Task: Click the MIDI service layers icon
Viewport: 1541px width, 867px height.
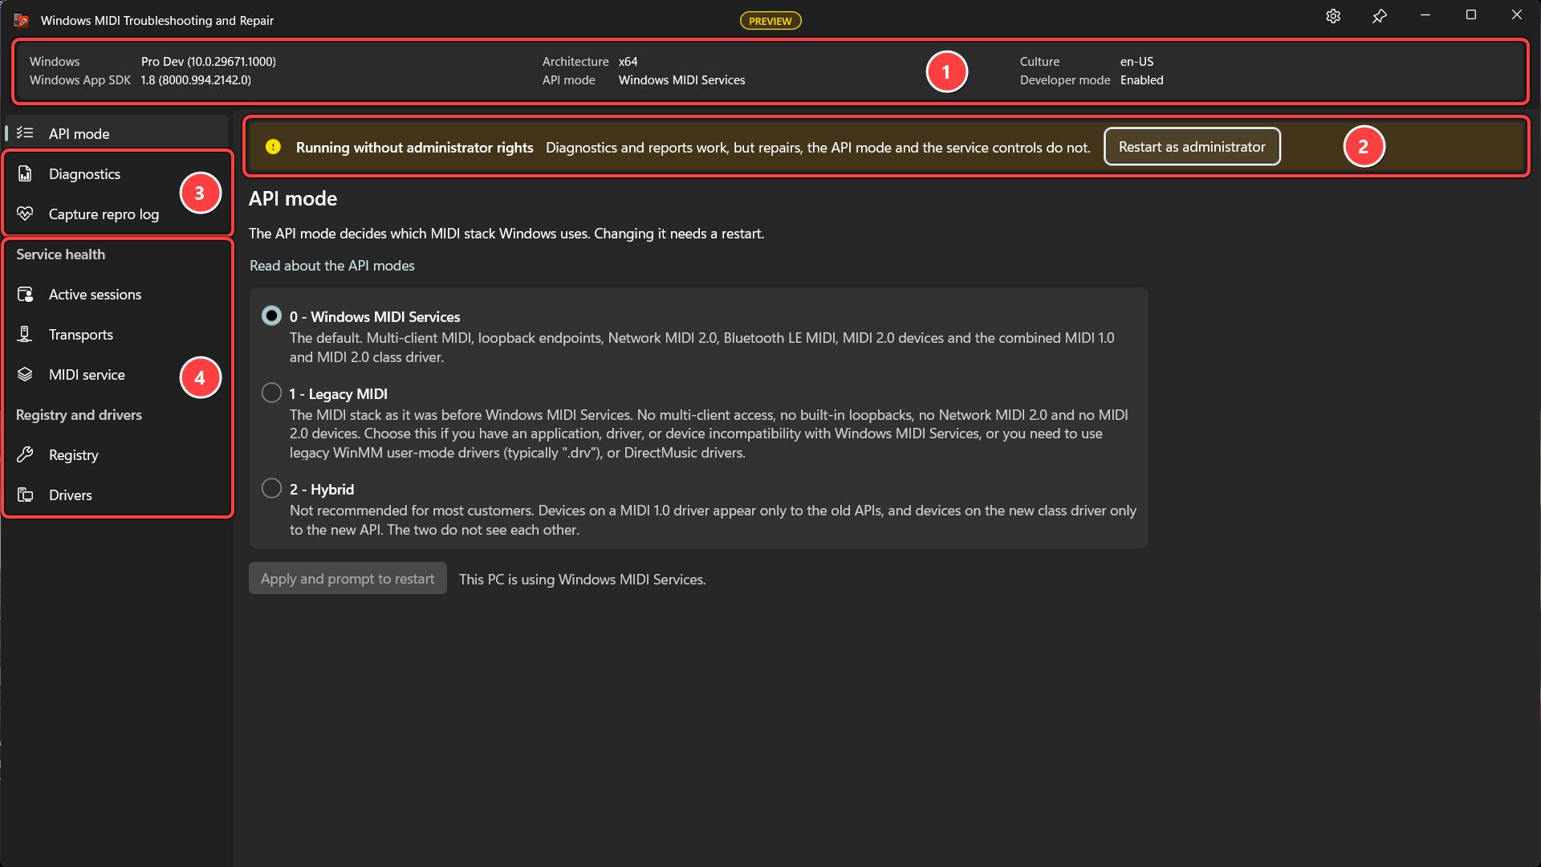Action: pos(25,374)
